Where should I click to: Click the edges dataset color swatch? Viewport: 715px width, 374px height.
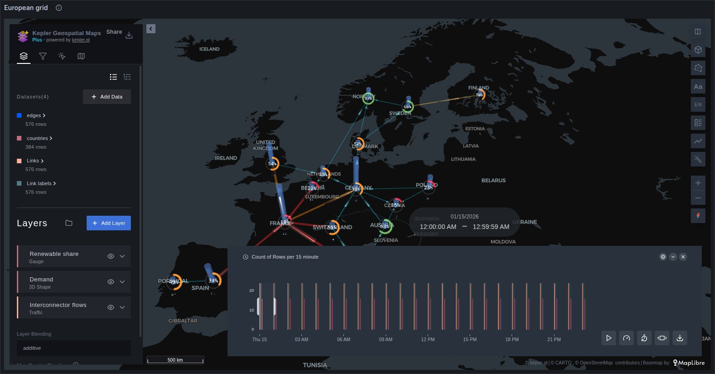coord(19,115)
